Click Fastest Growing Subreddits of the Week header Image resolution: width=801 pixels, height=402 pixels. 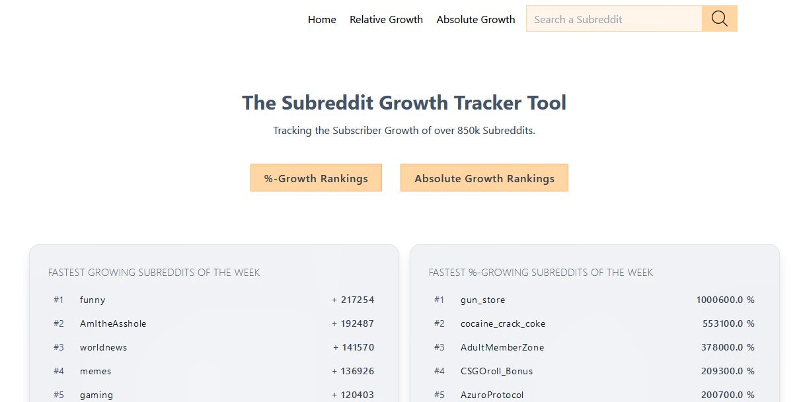(x=154, y=272)
